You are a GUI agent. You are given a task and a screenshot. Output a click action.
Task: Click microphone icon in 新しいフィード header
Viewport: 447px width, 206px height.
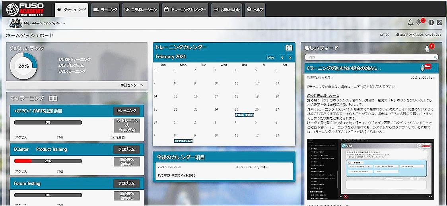pyautogui.click(x=428, y=49)
